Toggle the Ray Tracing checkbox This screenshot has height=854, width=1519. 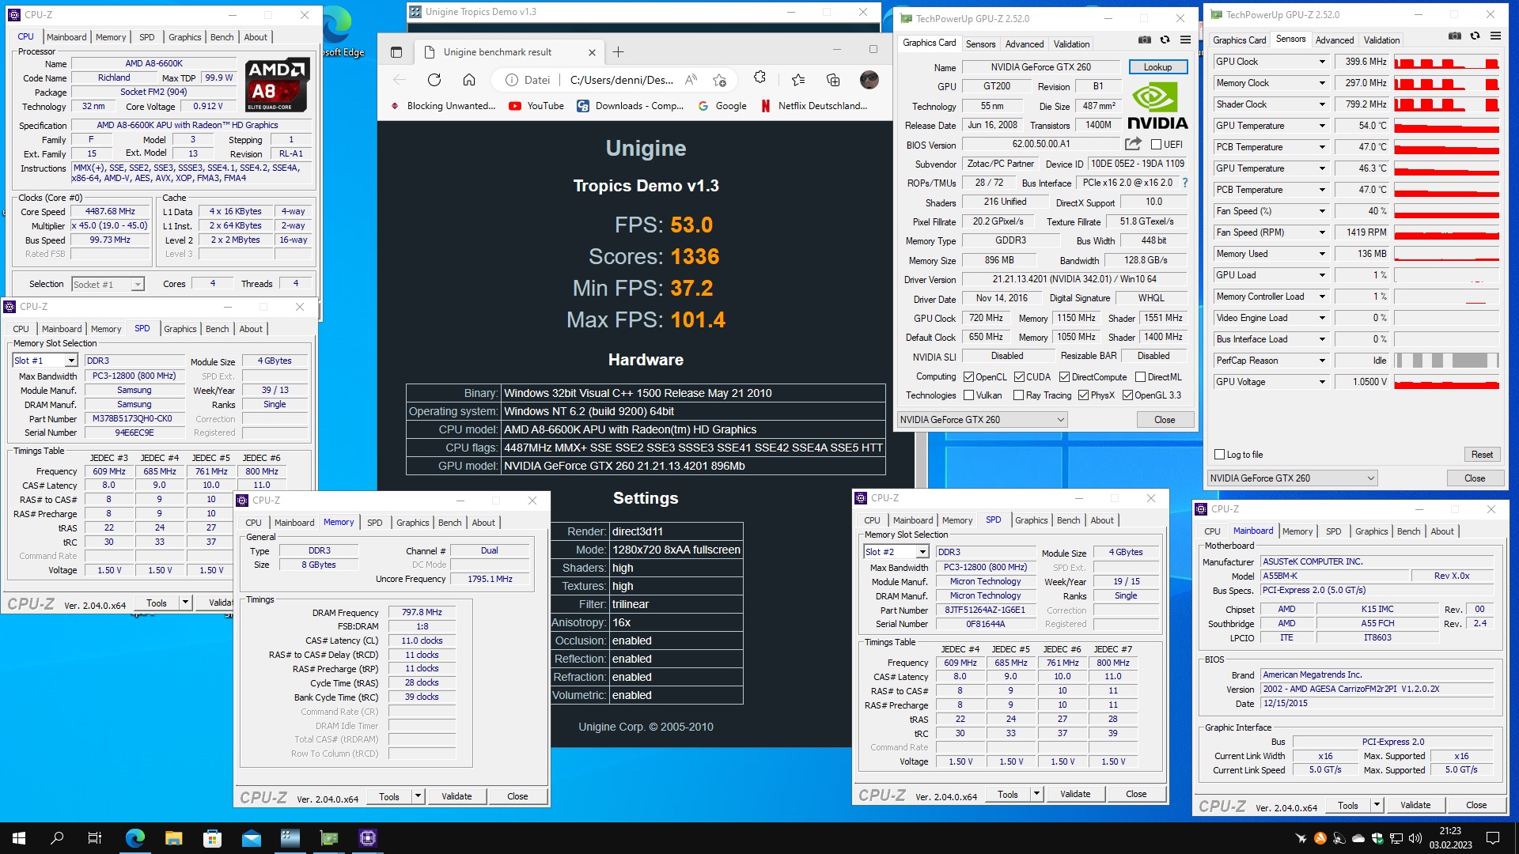pos(1019,395)
